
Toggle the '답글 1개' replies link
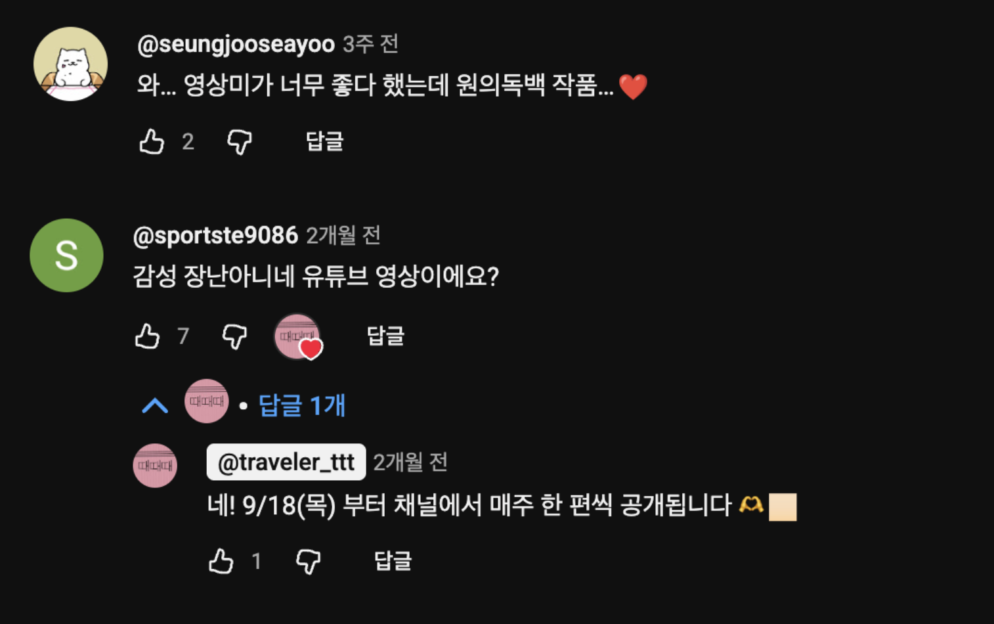point(301,406)
